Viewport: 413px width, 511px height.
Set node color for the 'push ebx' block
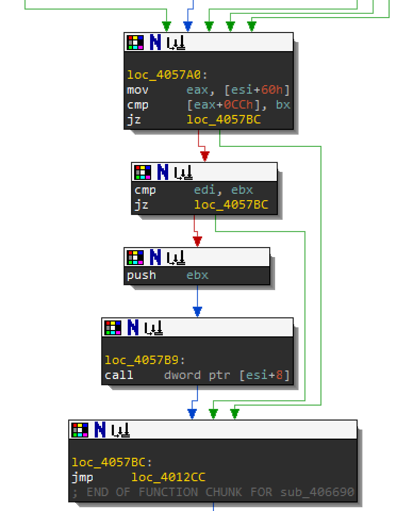[135, 258]
